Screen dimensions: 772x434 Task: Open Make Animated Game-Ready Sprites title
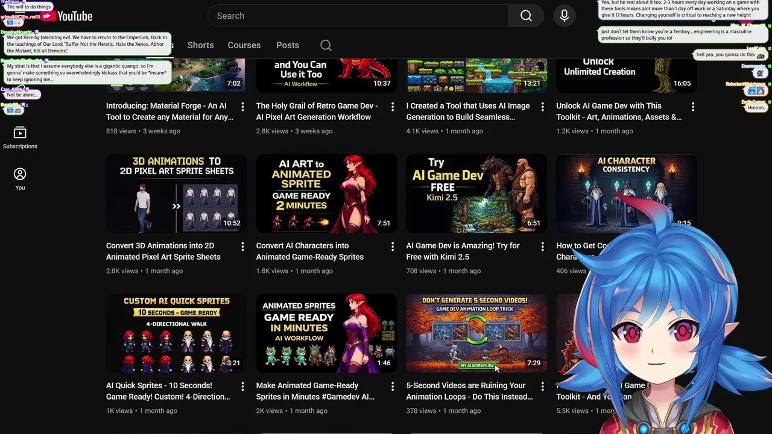(x=315, y=391)
